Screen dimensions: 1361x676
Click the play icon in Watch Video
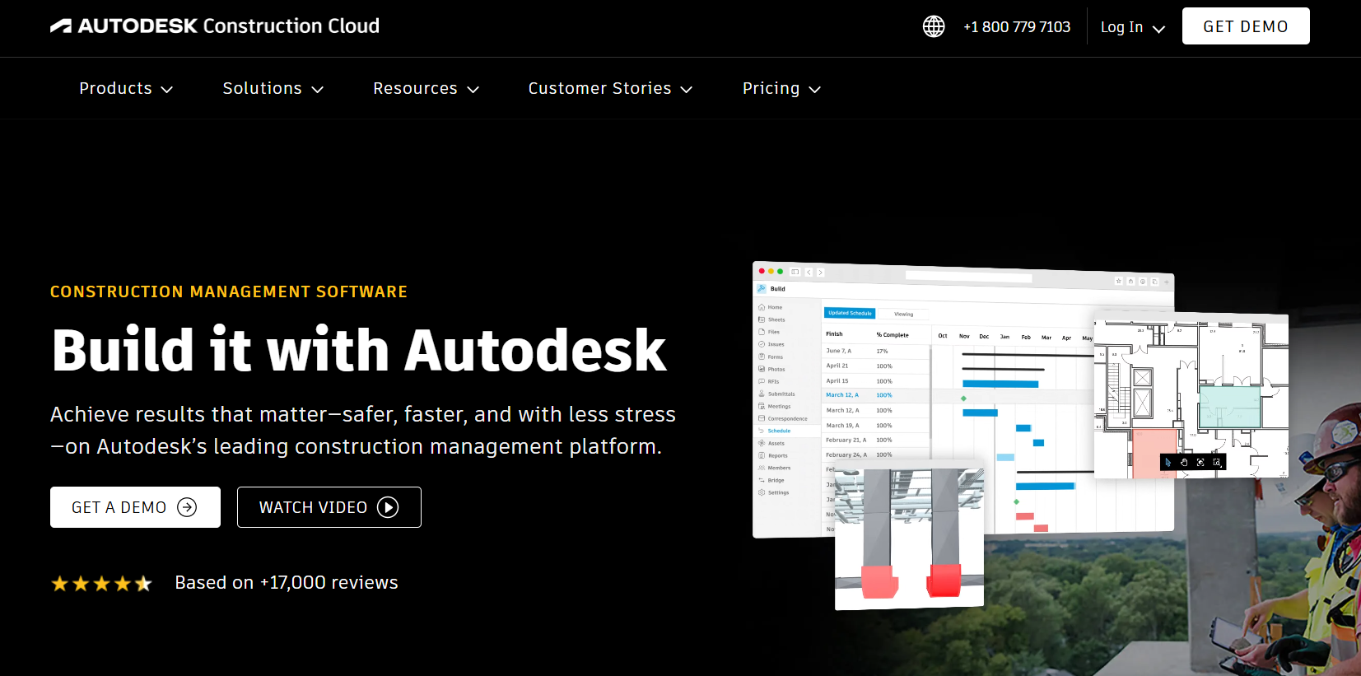click(x=388, y=507)
